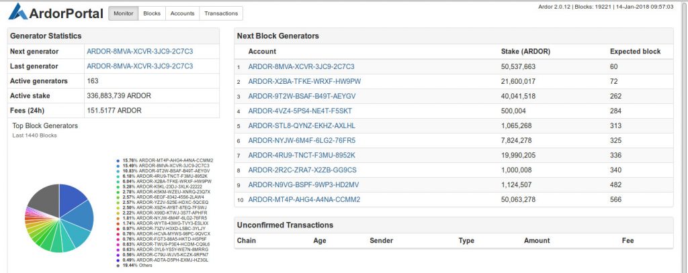Click the stake value 21,600,017
The image size is (688, 273).
pyautogui.click(x=518, y=82)
